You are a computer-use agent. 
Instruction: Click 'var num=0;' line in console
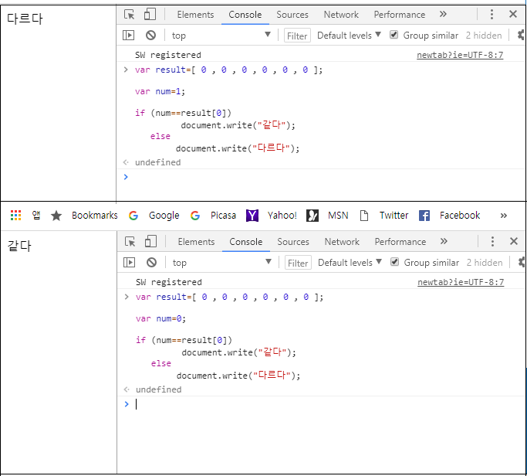(160, 318)
